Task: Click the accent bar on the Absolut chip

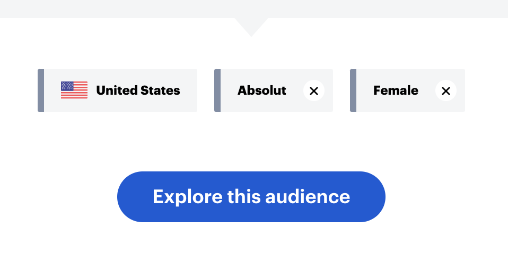Action: point(217,90)
